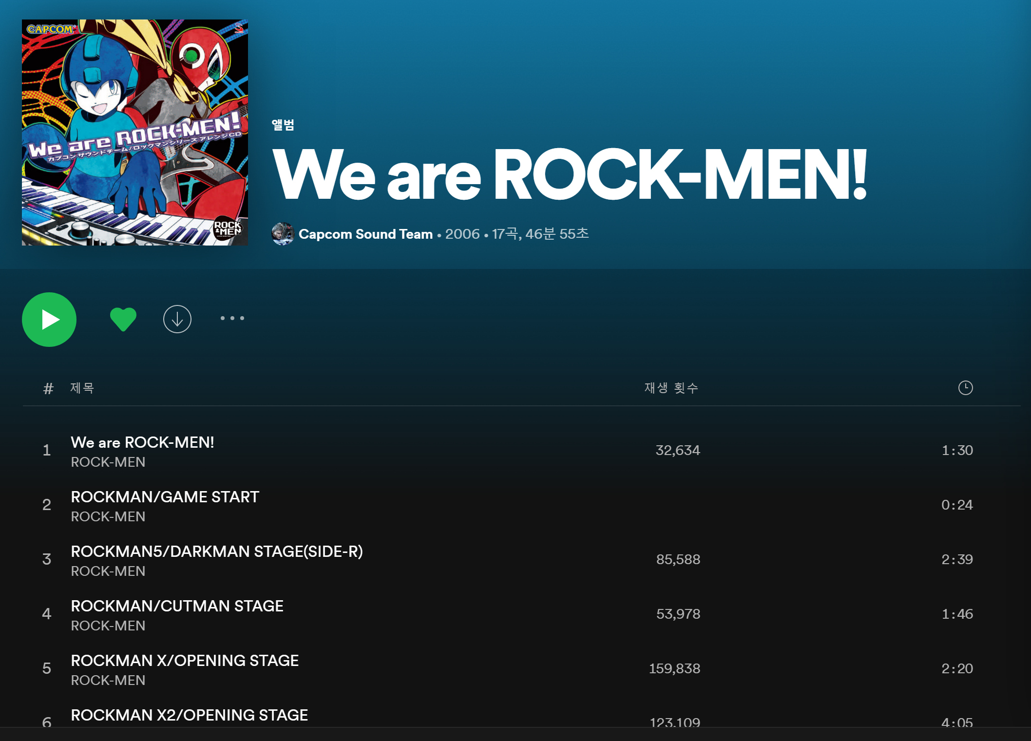Open ROCK-MEN artist under track 3

pos(108,571)
